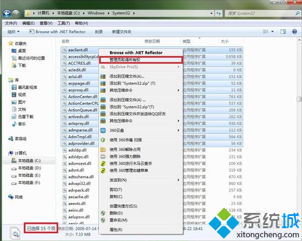Image resolution: width=302 pixels, height=241 pixels.
Task: Click Browse with .NET Reflector toolbar button
Action: pos(57,32)
